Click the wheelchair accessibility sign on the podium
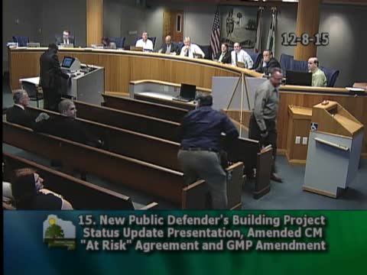This screenshot has width=367, height=275. pos(314,126)
